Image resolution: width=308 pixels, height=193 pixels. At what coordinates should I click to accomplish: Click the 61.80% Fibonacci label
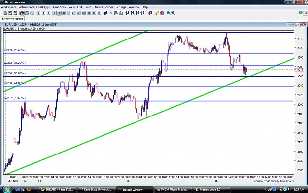tap(15, 83)
